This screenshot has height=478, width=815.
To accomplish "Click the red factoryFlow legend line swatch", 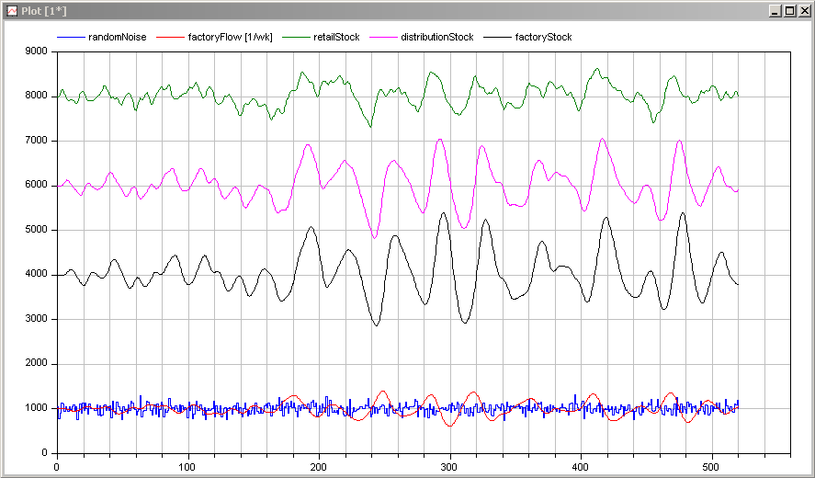I will [x=170, y=38].
